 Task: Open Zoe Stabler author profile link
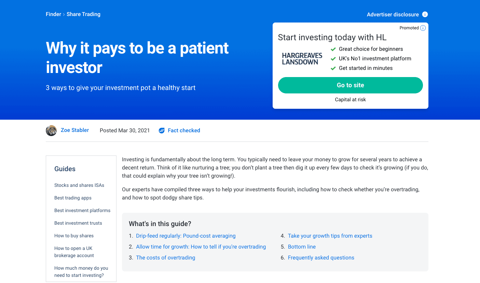click(x=75, y=130)
